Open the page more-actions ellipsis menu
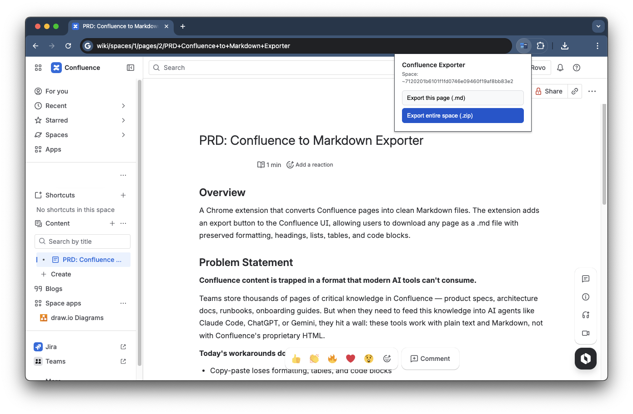The image size is (633, 414). (592, 91)
